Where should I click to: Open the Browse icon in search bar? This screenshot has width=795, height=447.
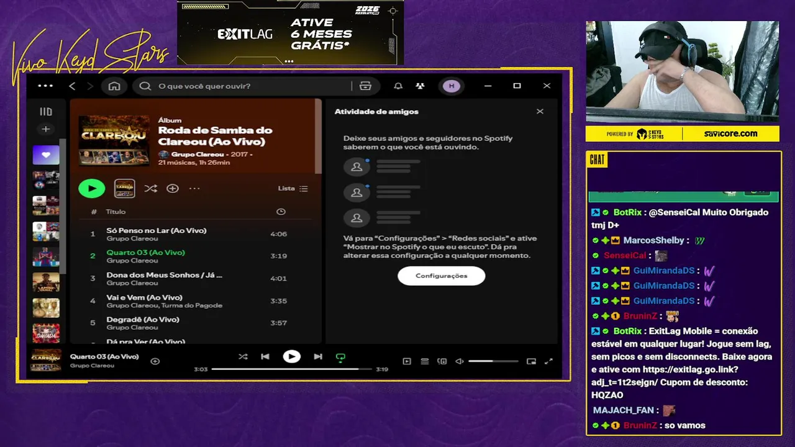pyautogui.click(x=365, y=86)
